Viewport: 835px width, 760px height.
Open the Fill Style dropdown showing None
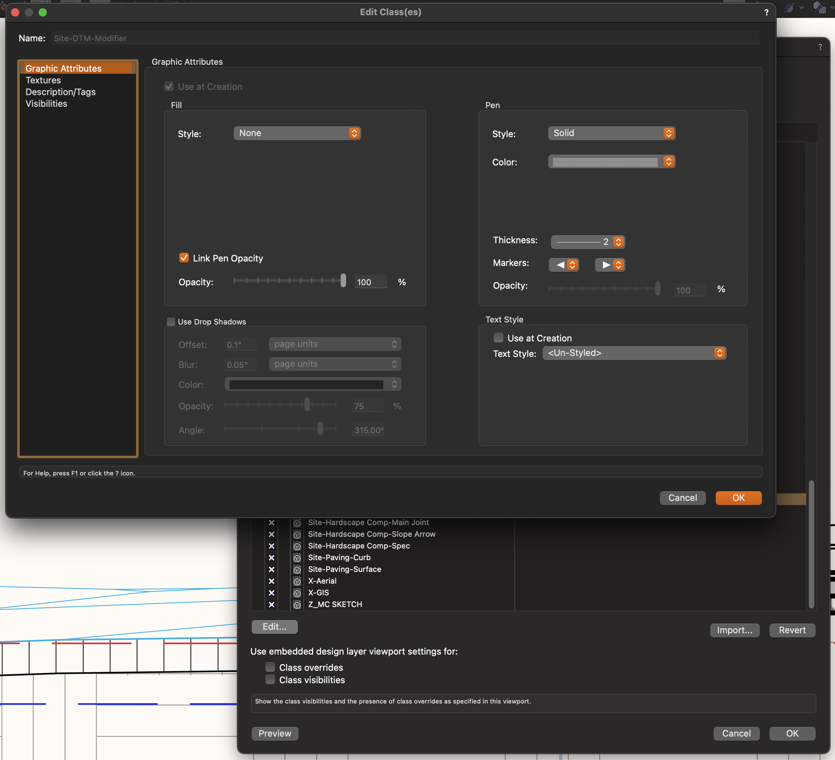point(297,133)
